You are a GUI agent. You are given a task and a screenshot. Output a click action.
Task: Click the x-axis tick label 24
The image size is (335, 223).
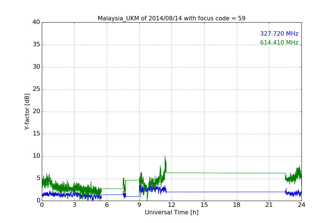pyautogui.click(x=301, y=205)
